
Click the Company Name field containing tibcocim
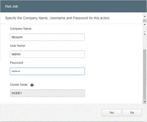coord(47,37)
